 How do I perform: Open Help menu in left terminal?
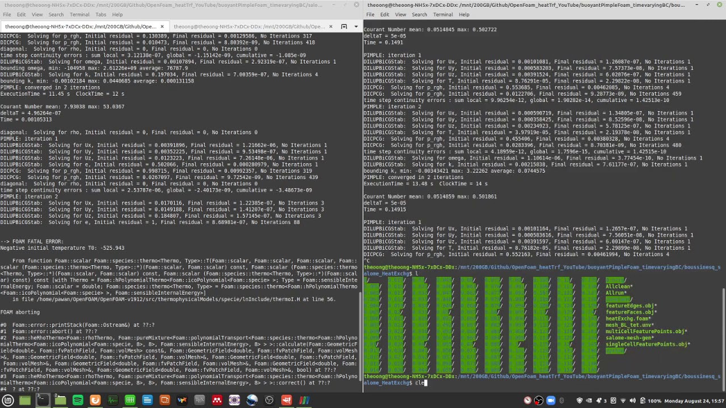(117, 14)
